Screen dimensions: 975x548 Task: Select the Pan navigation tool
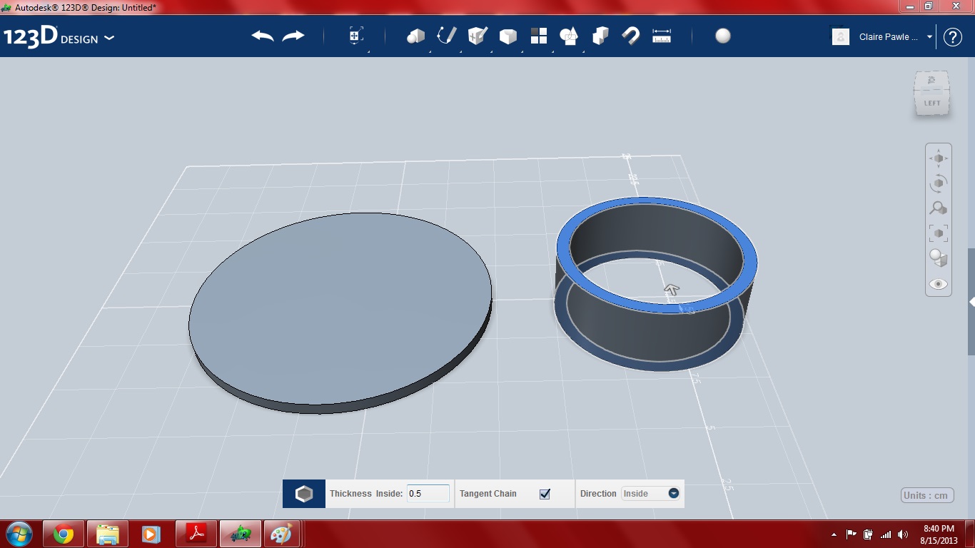pos(939,158)
